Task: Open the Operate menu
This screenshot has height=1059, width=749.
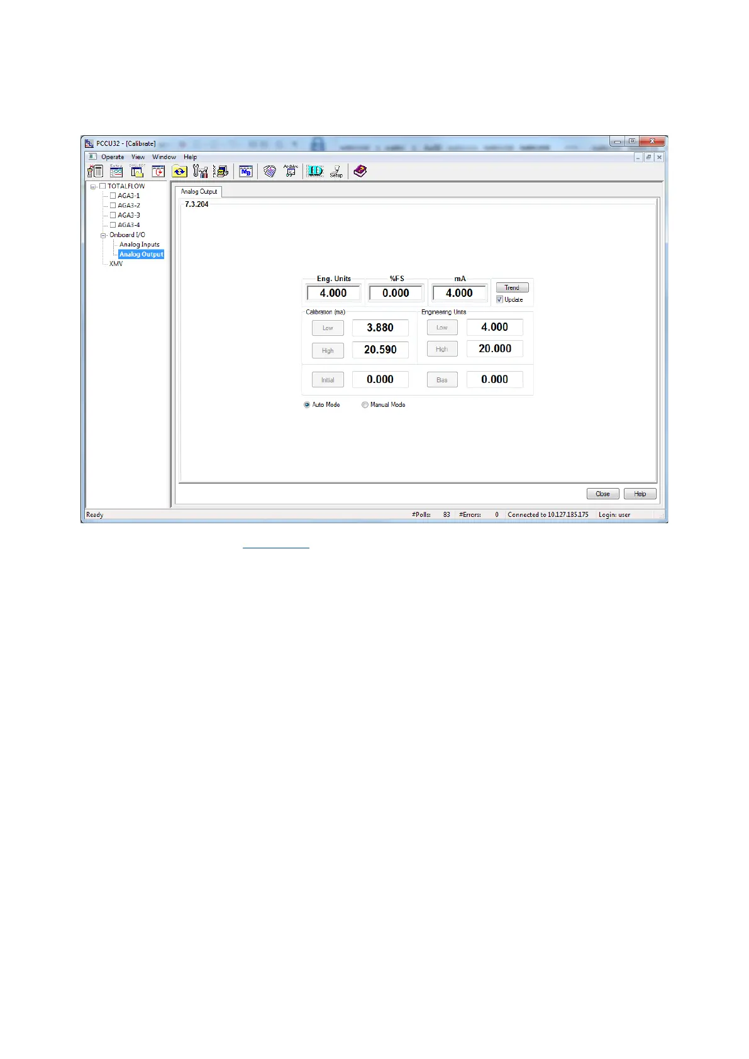Action: (x=113, y=157)
